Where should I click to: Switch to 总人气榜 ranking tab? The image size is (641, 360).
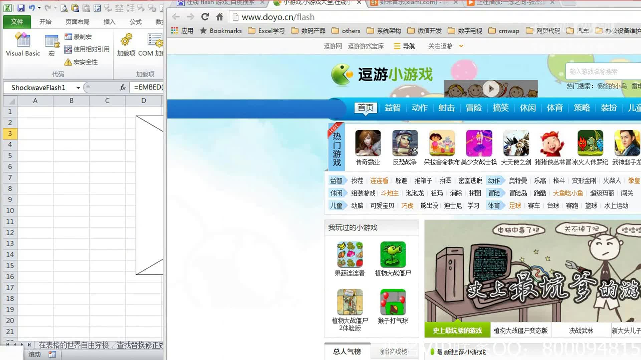[x=347, y=351]
